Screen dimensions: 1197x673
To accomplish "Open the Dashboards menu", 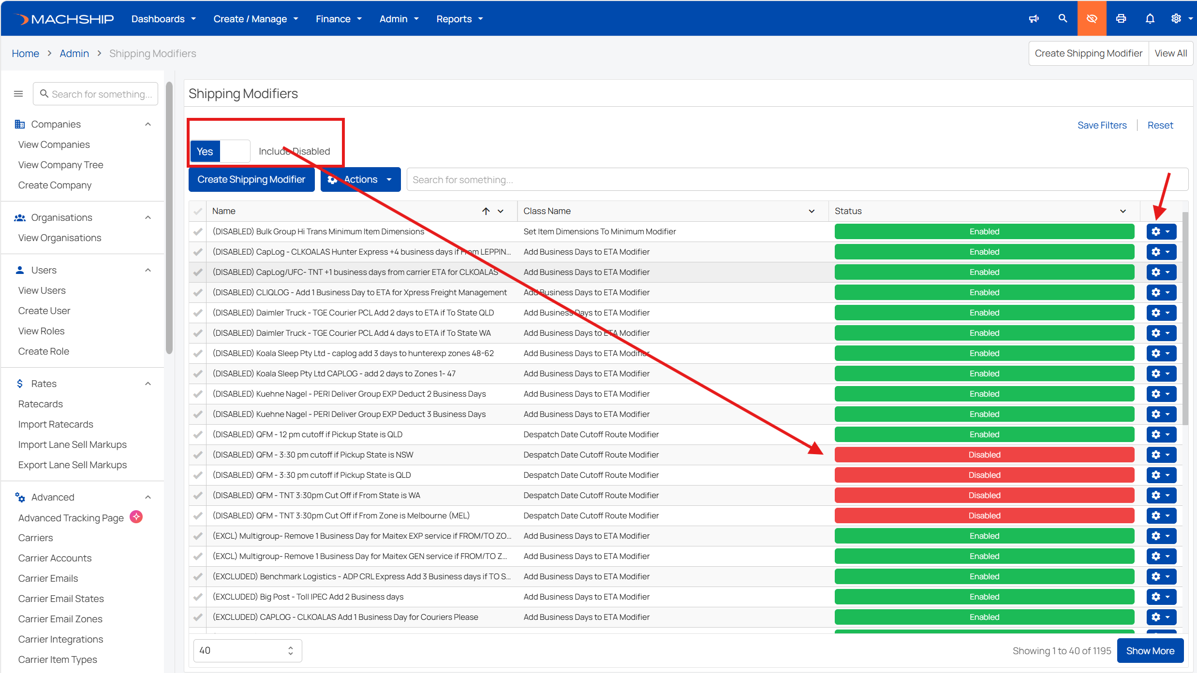I will pos(163,19).
